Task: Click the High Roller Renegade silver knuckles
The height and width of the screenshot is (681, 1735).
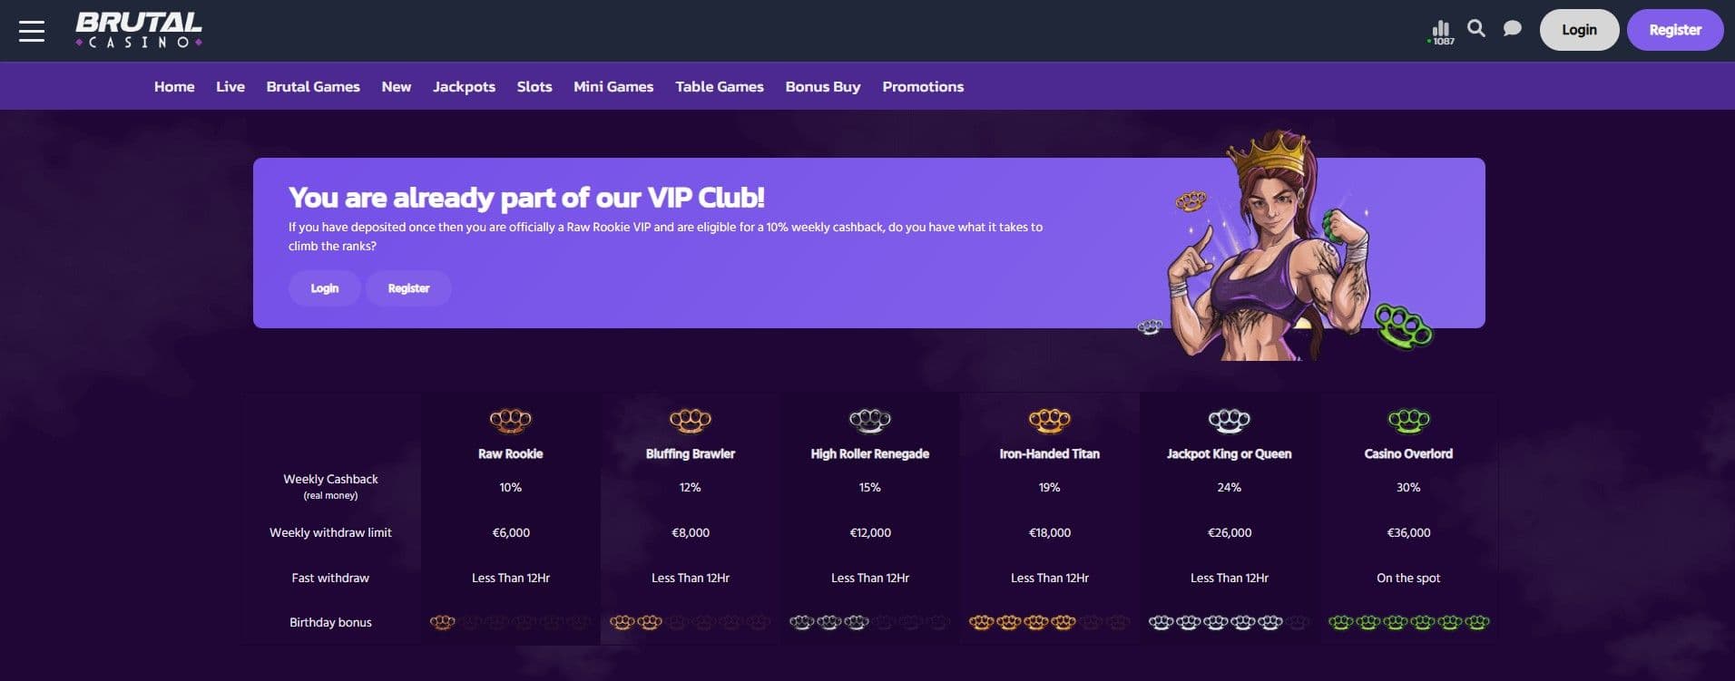Action: click(869, 419)
